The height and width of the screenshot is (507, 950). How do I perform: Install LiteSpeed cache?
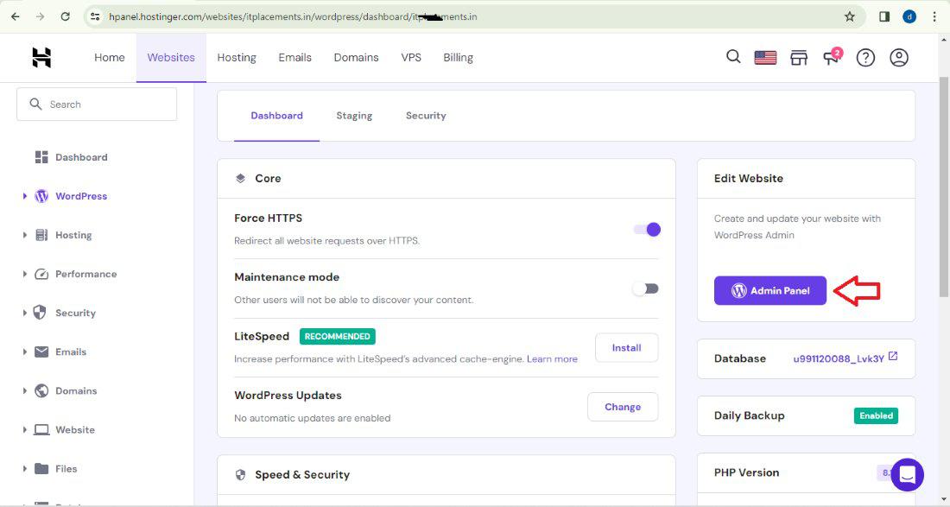(x=626, y=348)
